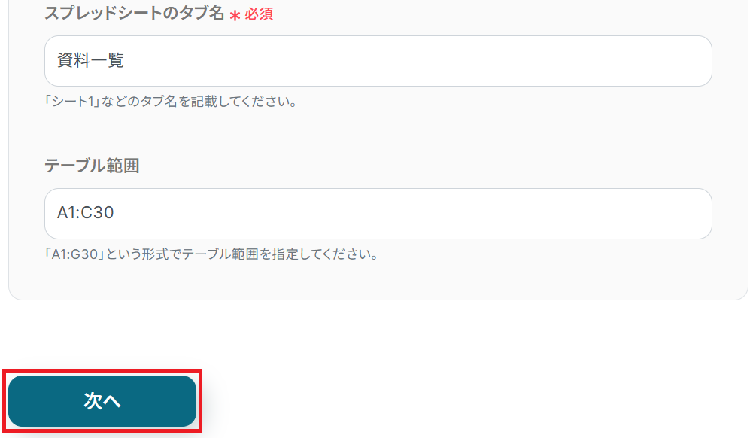The height and width of the screenshot is (438, 756).
Task: Place cursor on 資料一覧 text
Action: coord(90,61)
